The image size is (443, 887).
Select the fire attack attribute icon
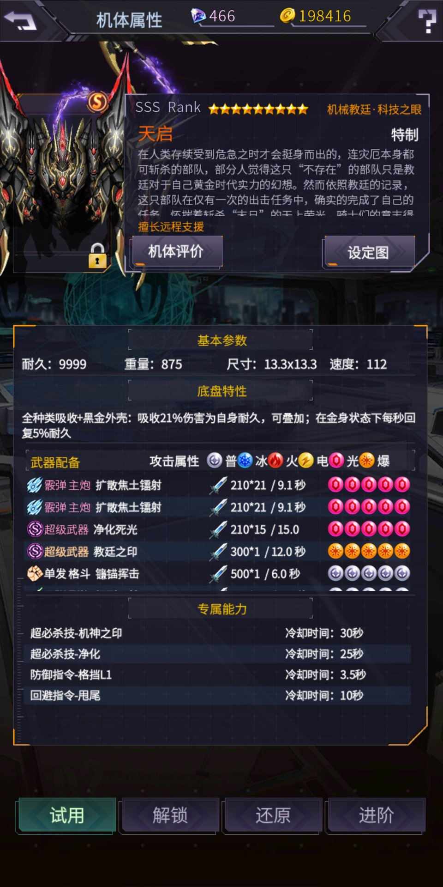point(275,460)
